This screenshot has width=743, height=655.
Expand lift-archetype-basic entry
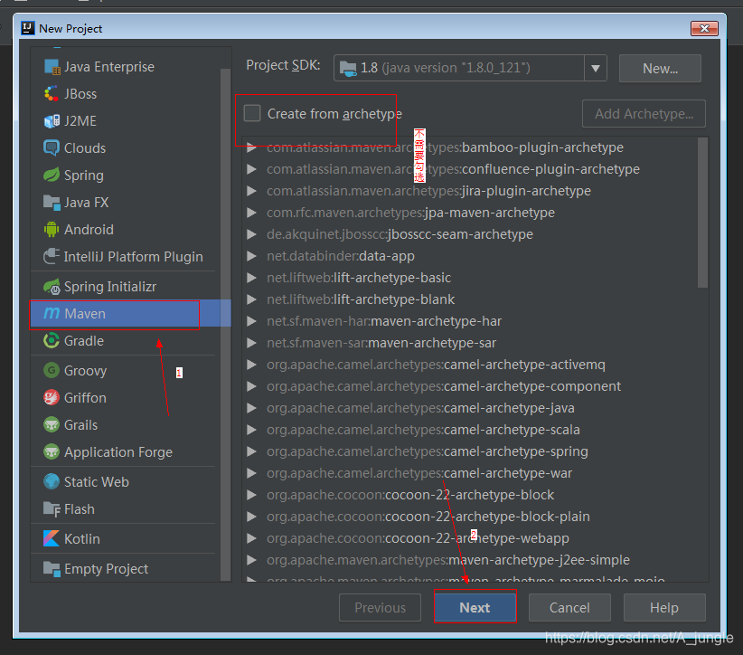pos(251,278)
